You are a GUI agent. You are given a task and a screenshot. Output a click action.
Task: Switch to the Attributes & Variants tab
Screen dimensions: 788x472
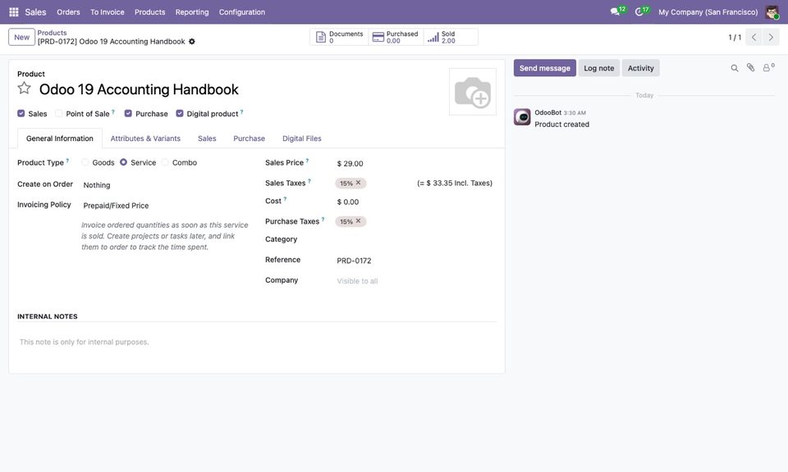click(x=145, y=138)
